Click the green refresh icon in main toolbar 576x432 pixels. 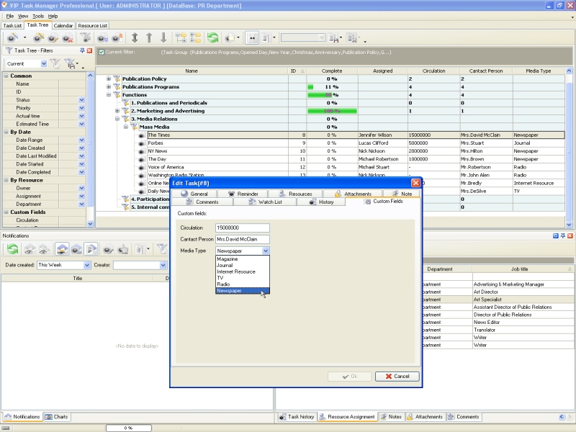213,37
